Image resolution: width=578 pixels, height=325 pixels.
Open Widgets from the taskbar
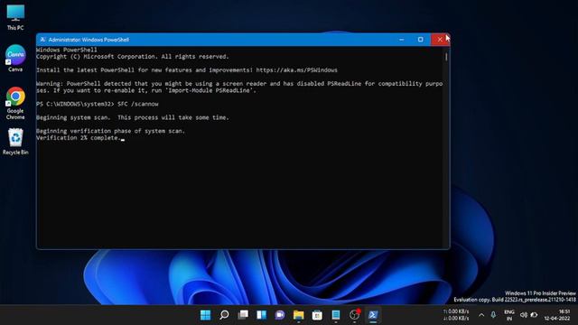click(x=261, y=315)
